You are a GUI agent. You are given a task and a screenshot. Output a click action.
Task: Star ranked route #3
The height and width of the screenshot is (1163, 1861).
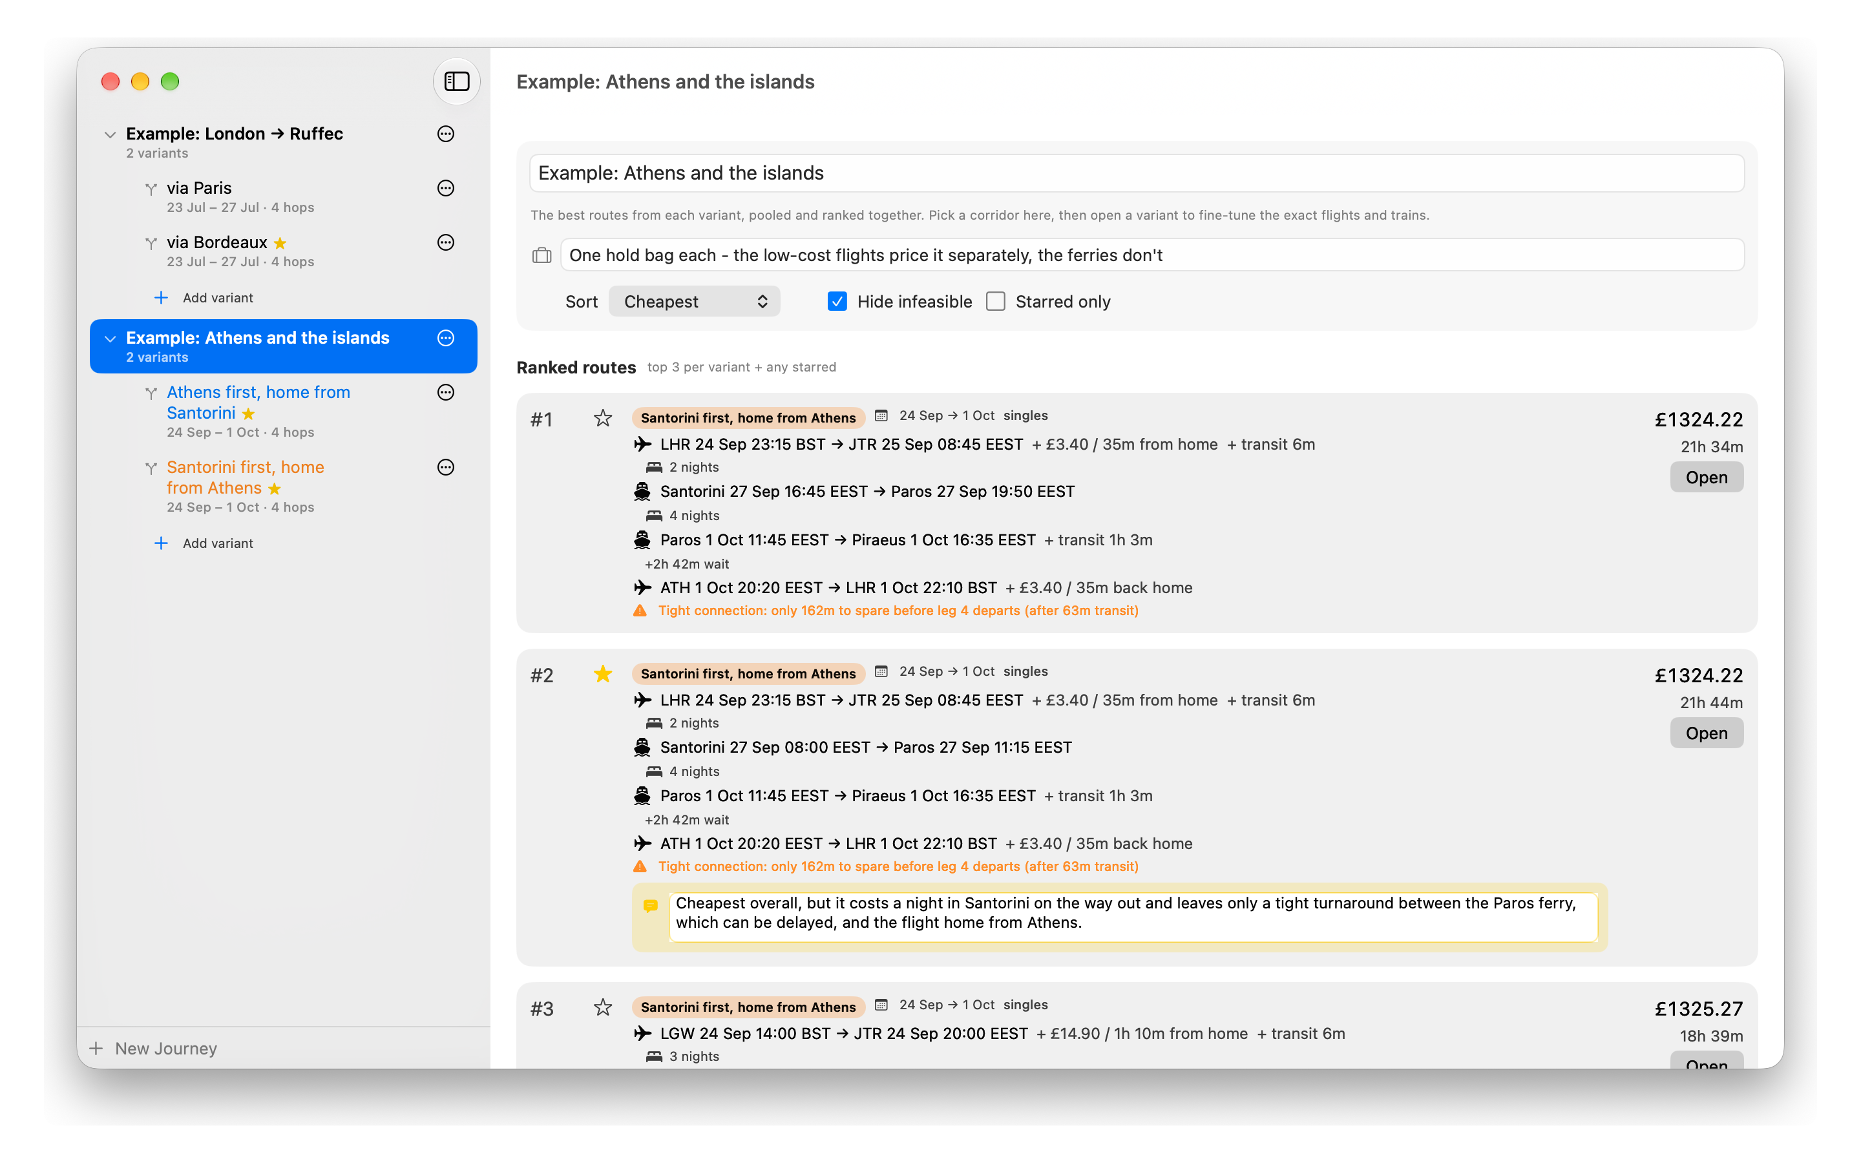tap(603, 1008)
